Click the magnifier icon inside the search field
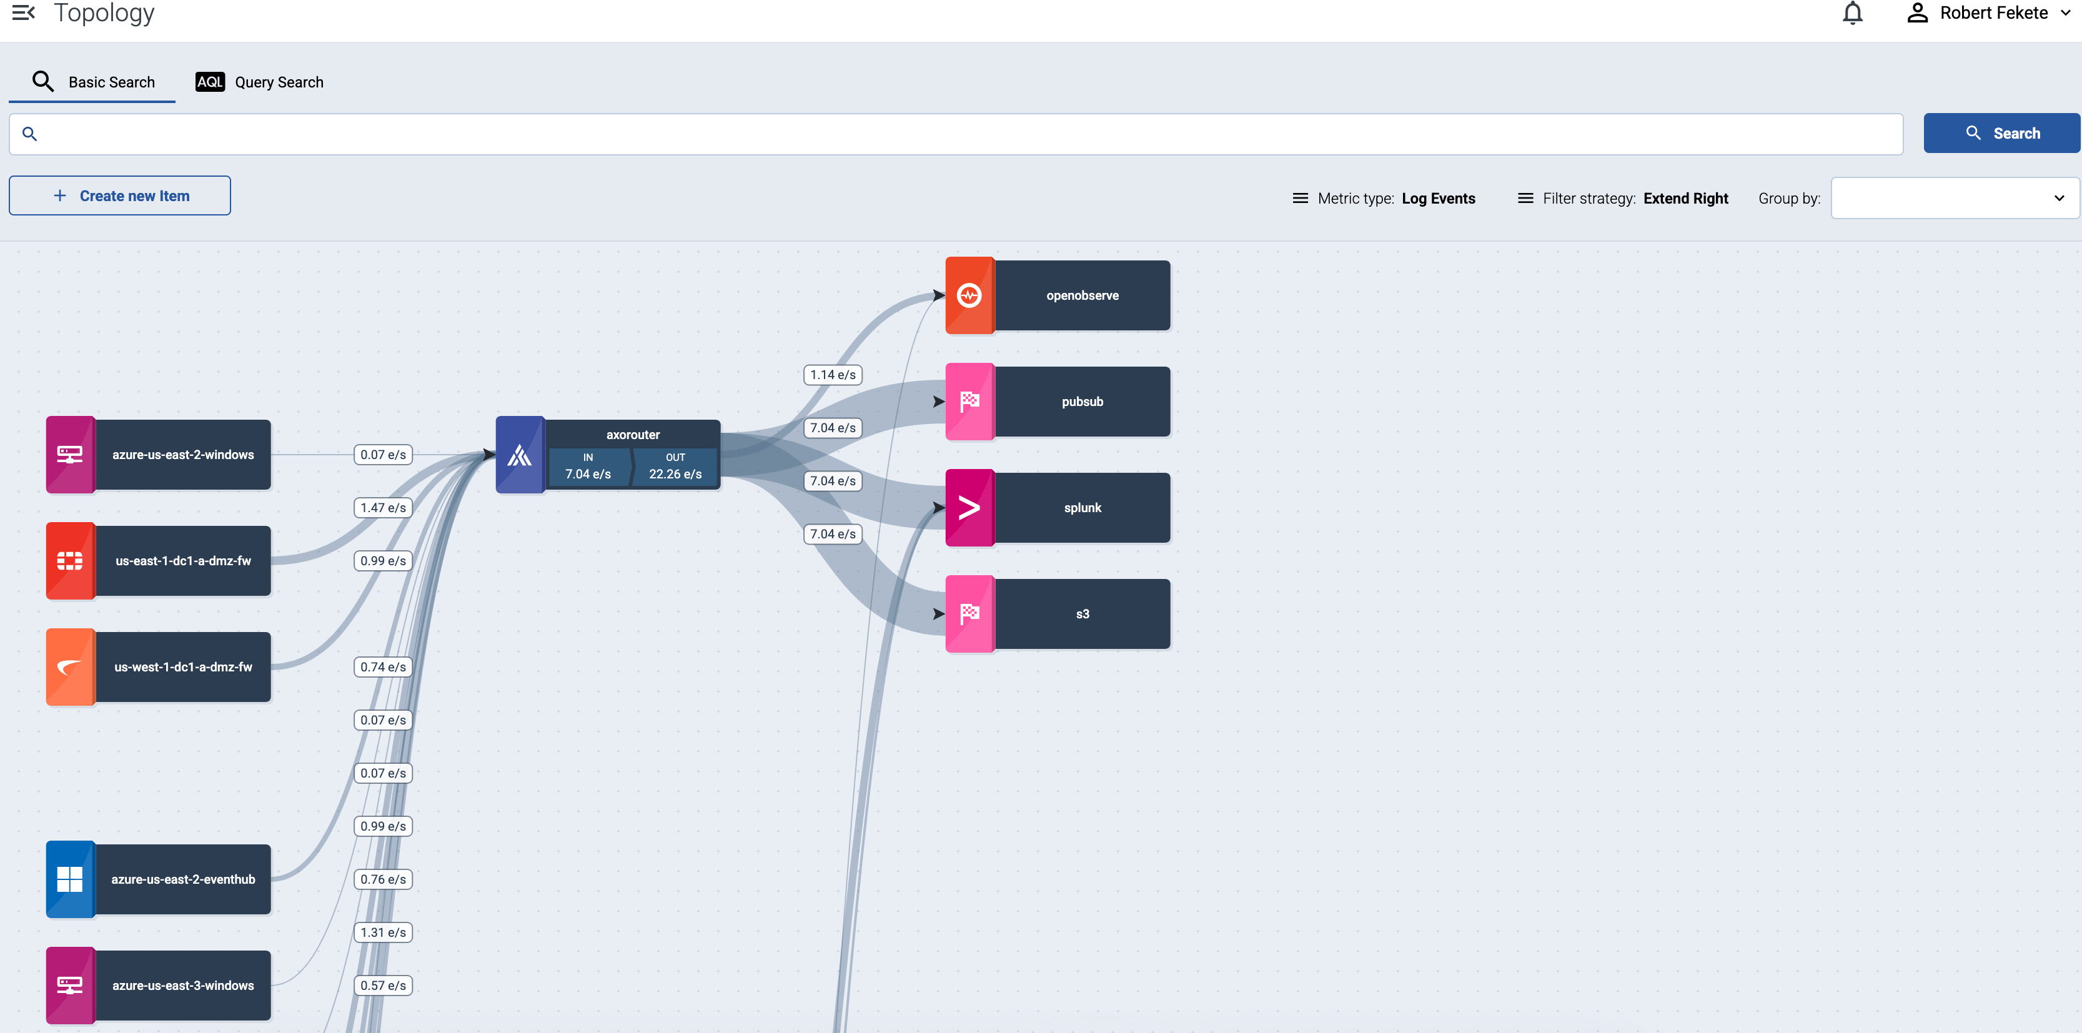Image resolution: width=2082 pixels, height=1033 pixels. click(30, 134)
